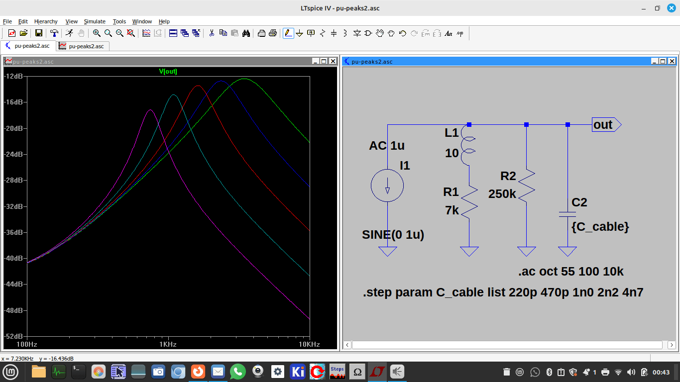Image resolution: width=680 pixels, height=382 pixels.
Task: Select the Drag hand tool
Action: pyautogui.click(x=391, y=33)
